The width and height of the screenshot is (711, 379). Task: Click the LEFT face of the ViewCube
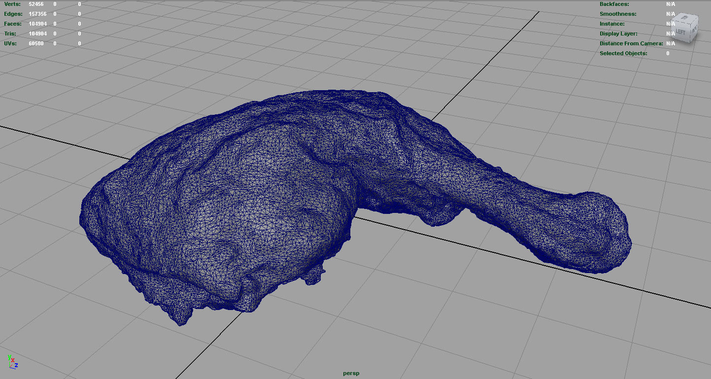click(x=681, y=31)
